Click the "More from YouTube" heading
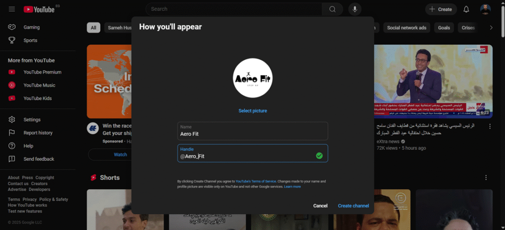The image size is (505, 230). pyautogui.click(x=31, y=60)
